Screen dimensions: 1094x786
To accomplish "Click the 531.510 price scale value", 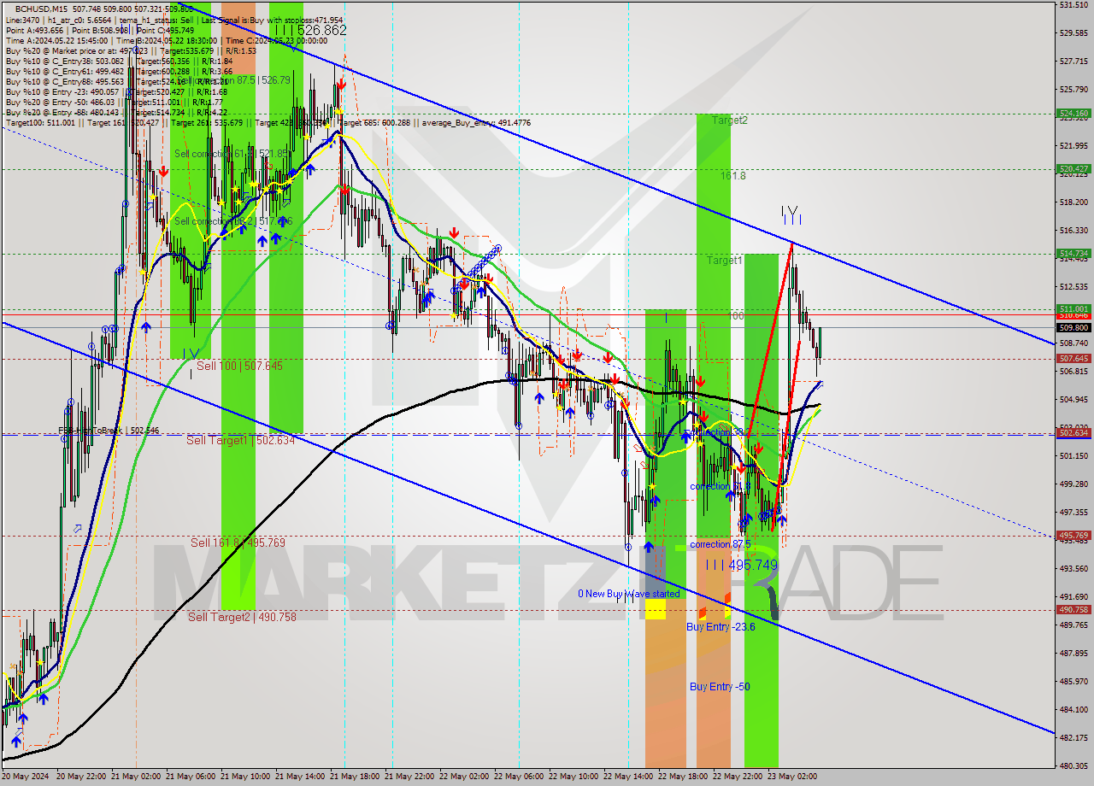I will 1073,5.
